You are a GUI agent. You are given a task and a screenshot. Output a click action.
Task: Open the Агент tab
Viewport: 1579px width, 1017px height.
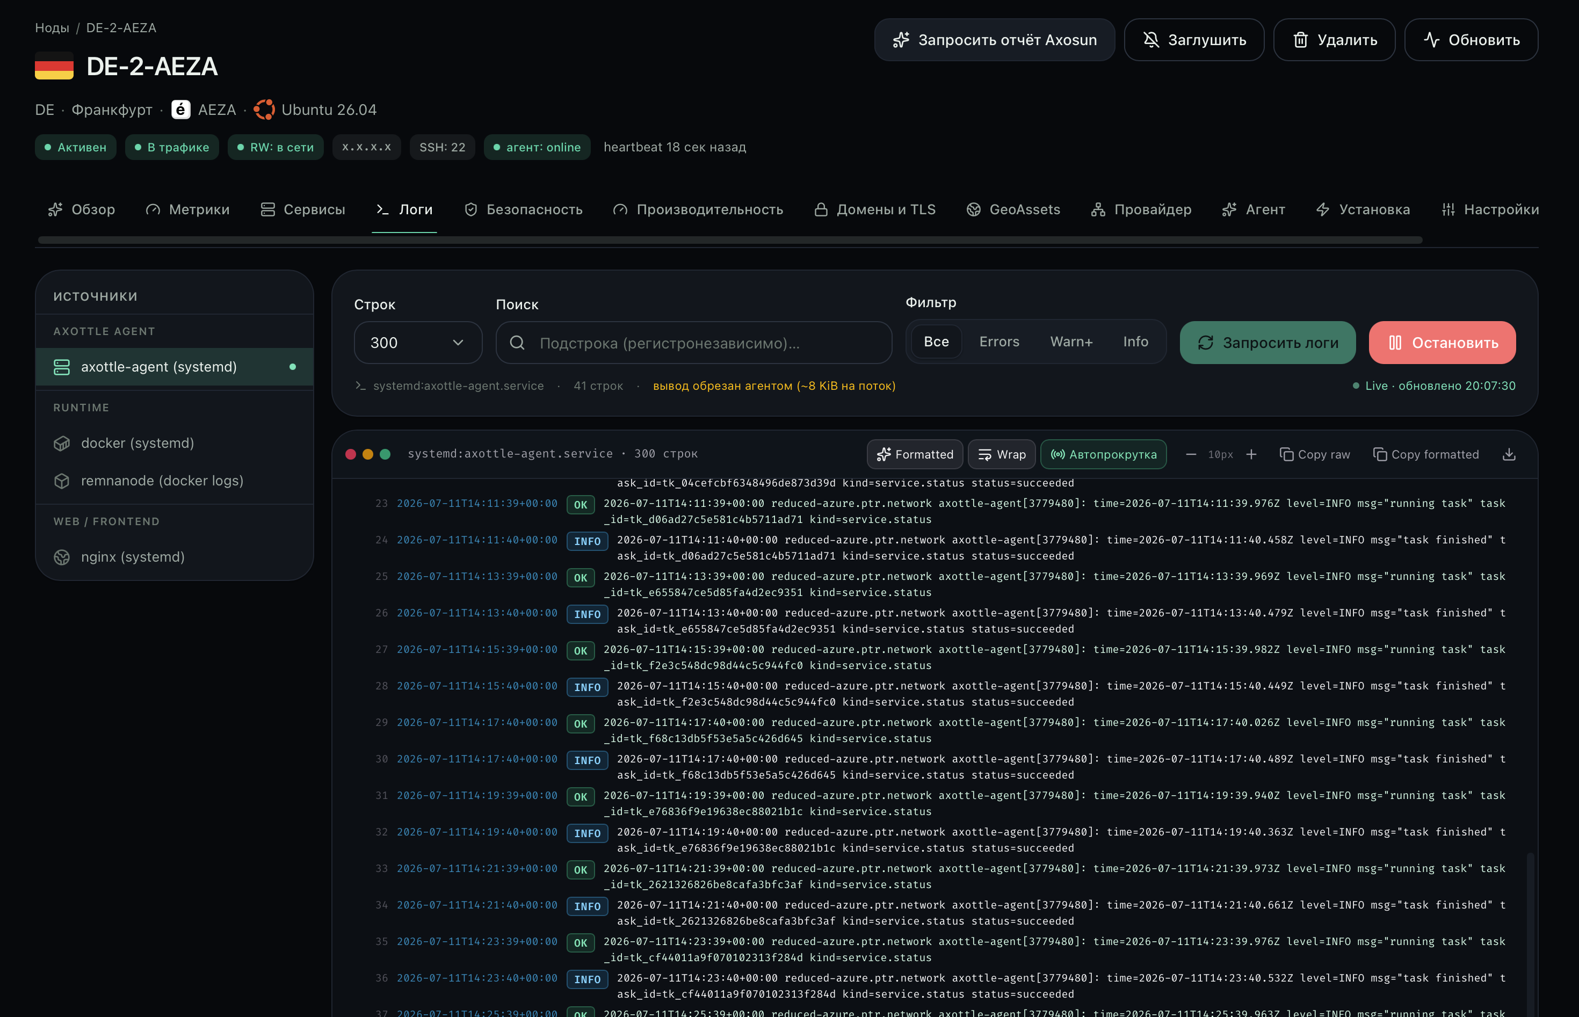(1254, 209)
